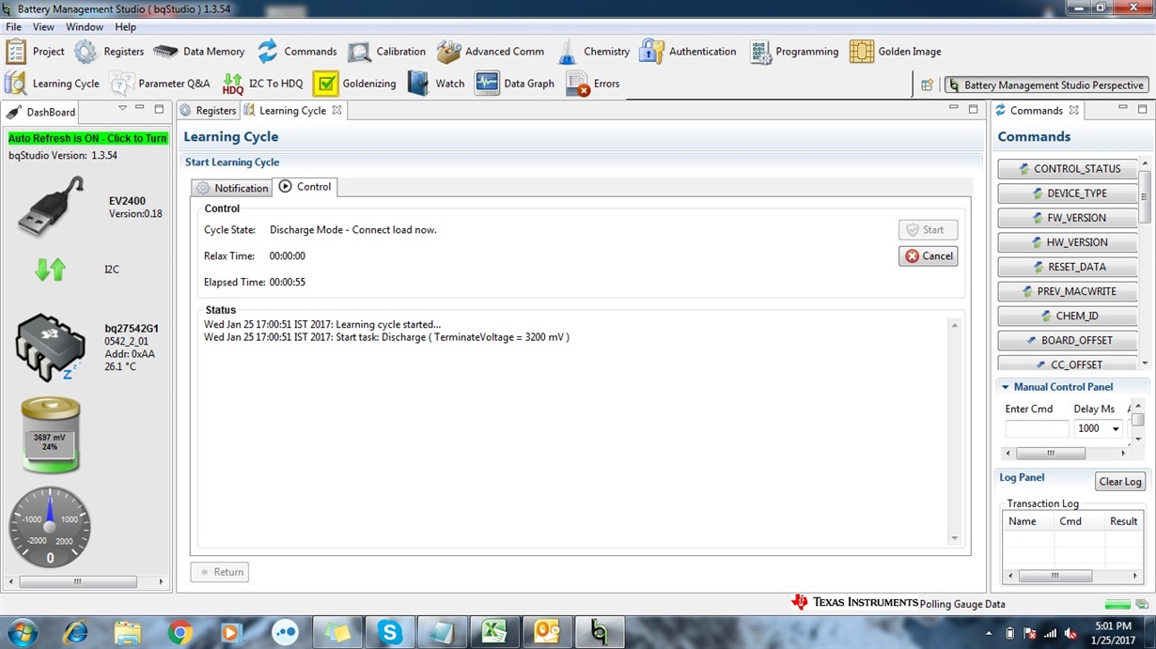Click the green I2C communication arrows
This screenshot has width=1156, height=649.
(x=50, y=270)
